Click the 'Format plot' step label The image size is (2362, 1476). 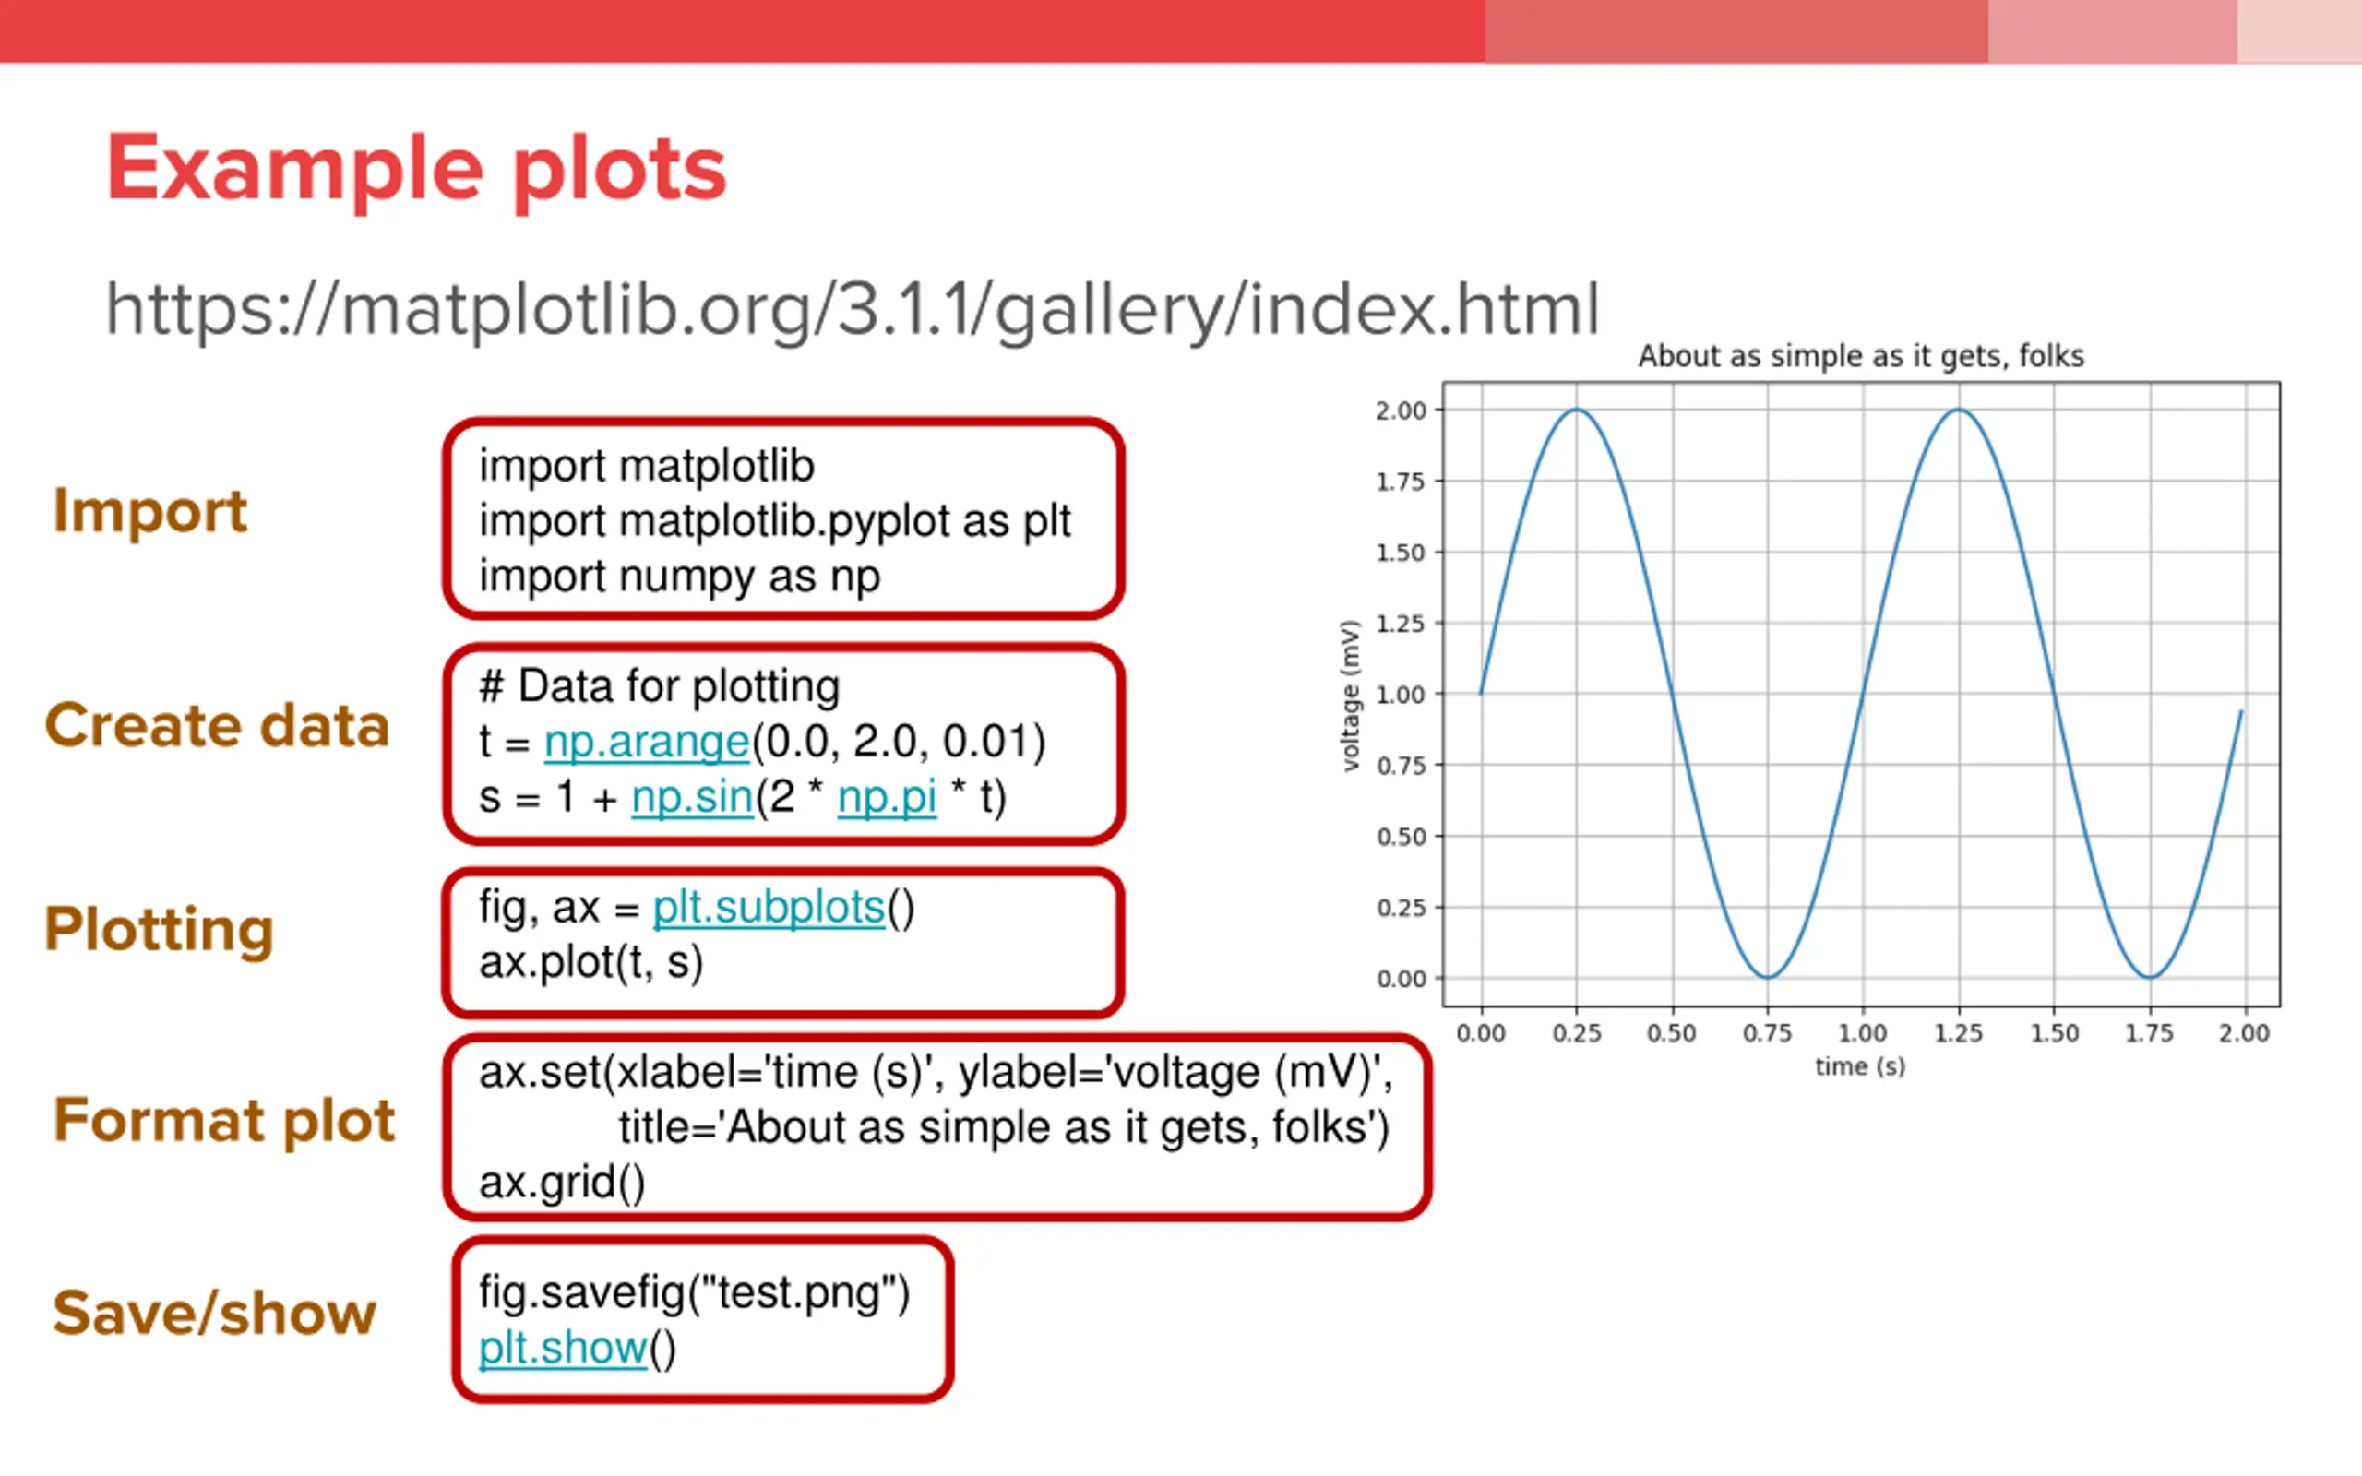pyautogui.click(x=223, y=1120)
